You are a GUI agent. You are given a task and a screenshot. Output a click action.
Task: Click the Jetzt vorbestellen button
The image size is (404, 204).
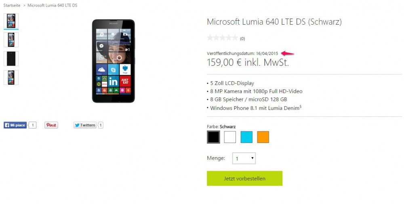[x=244, y=178]
